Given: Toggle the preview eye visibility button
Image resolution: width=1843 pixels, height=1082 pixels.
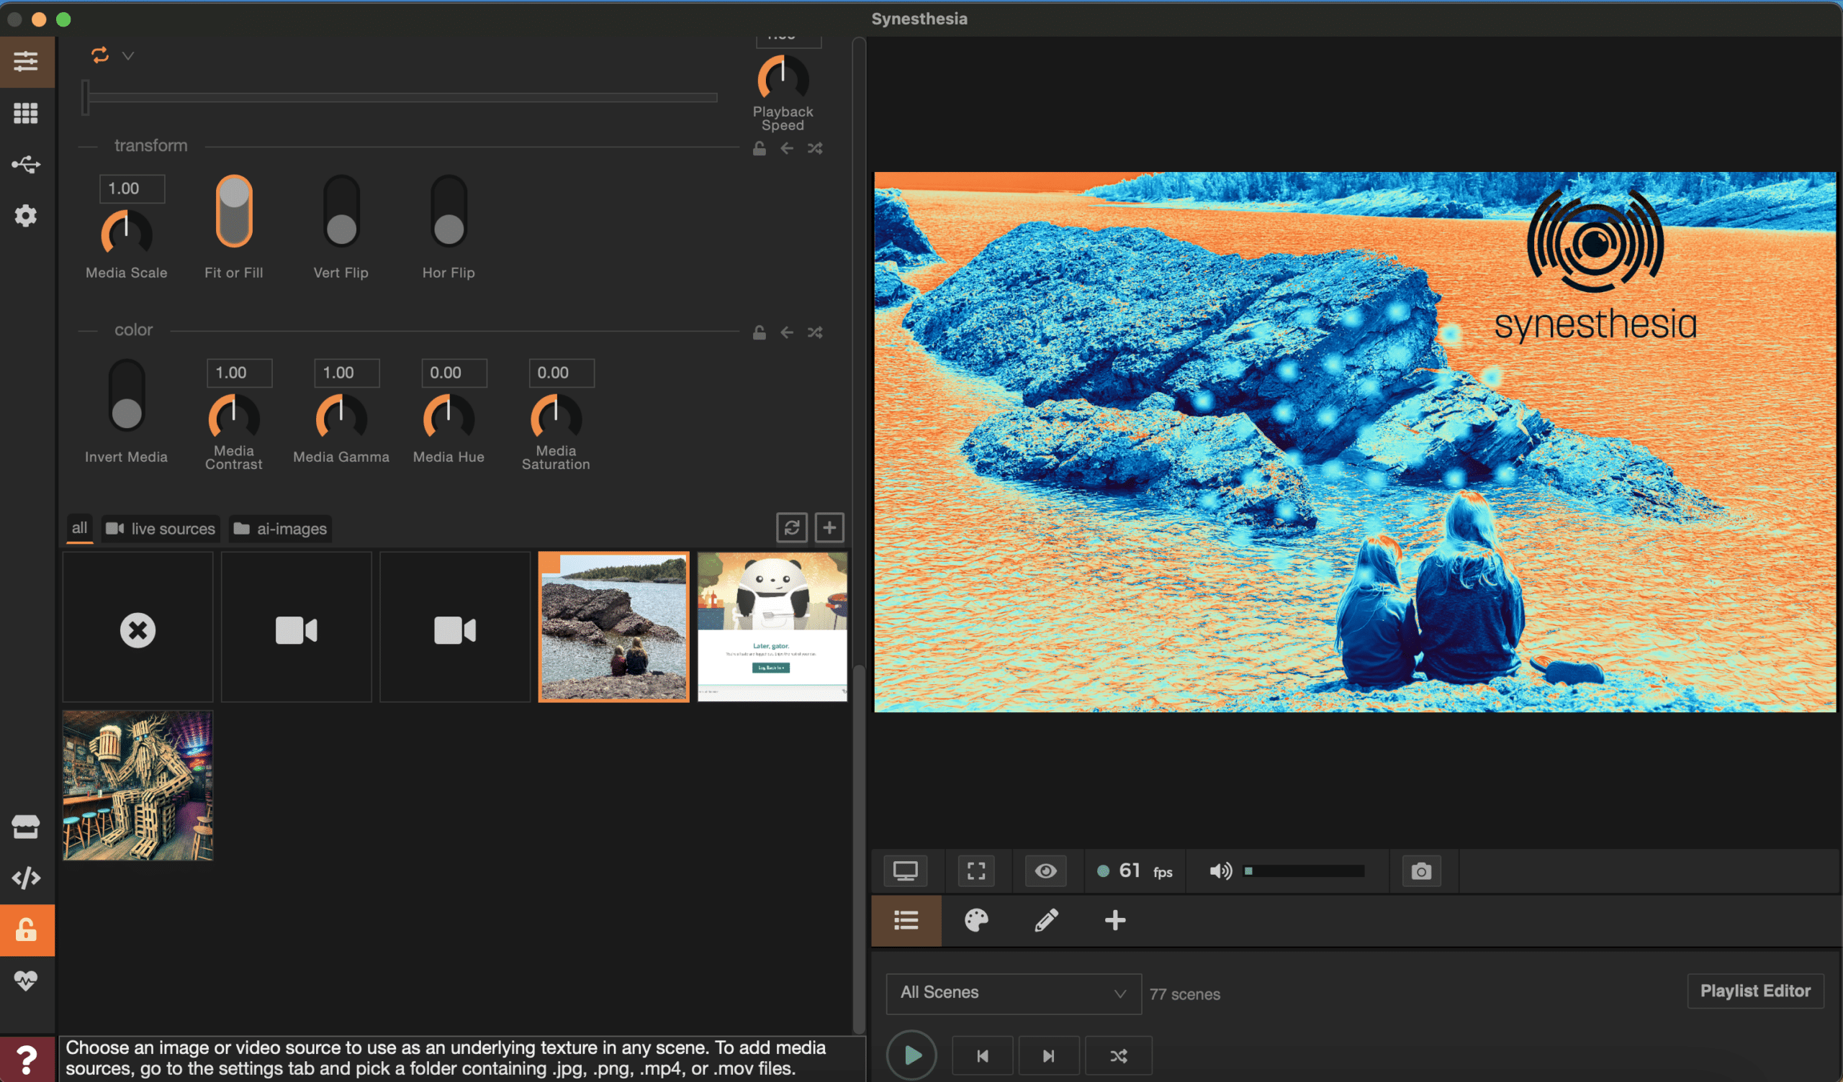Looking at the screenshot, I should click(x=1045, y=871).
